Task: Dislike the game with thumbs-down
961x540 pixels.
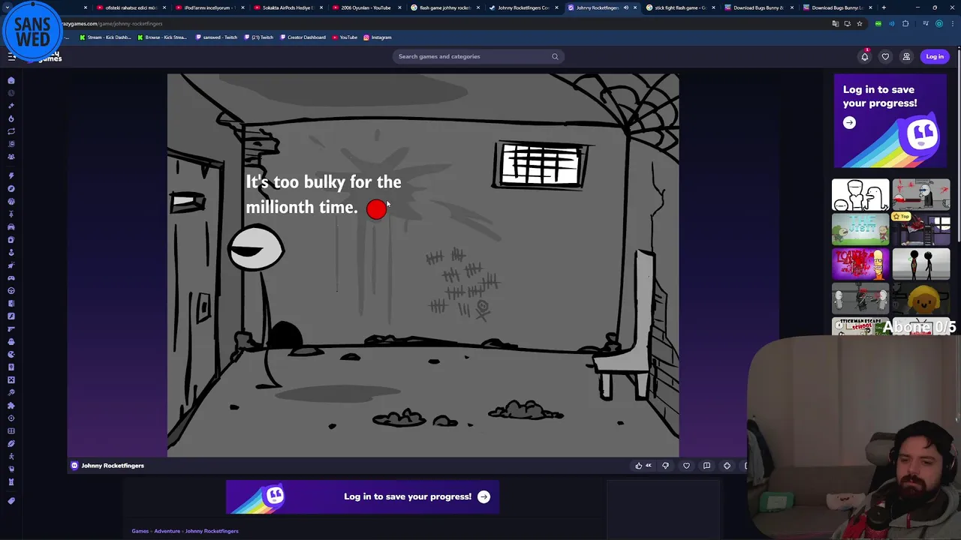Action: 665,466
